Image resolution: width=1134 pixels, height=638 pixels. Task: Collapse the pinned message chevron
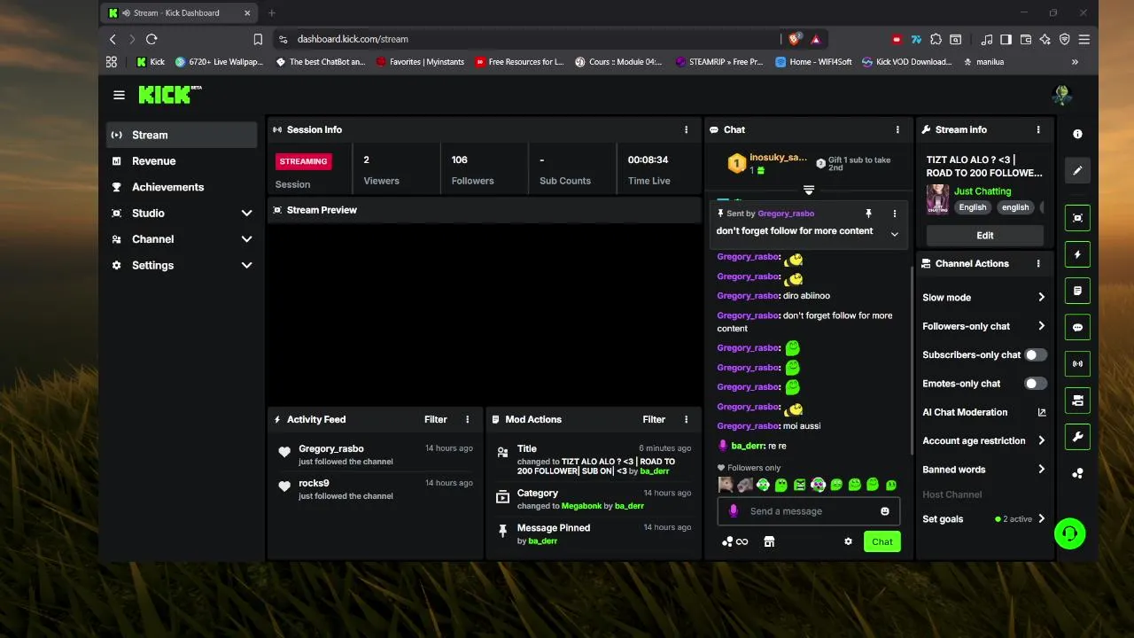(x=895, y=234)
